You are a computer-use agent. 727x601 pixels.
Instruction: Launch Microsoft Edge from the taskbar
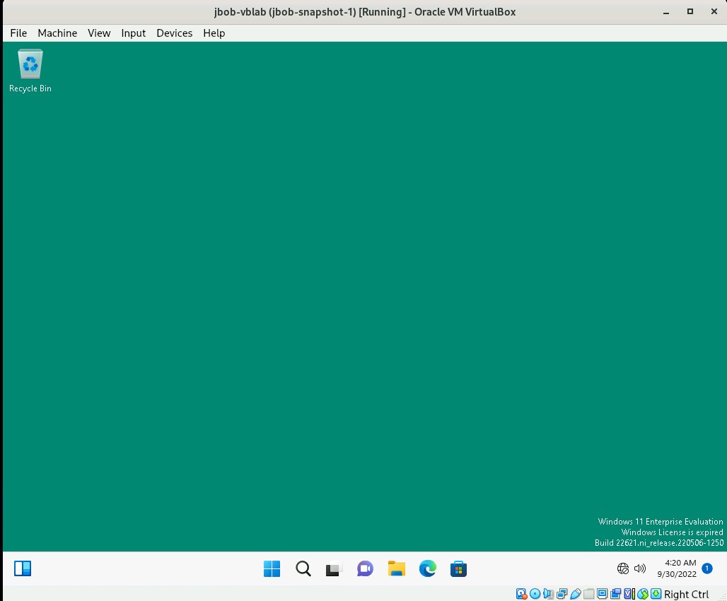pos(427,568)
